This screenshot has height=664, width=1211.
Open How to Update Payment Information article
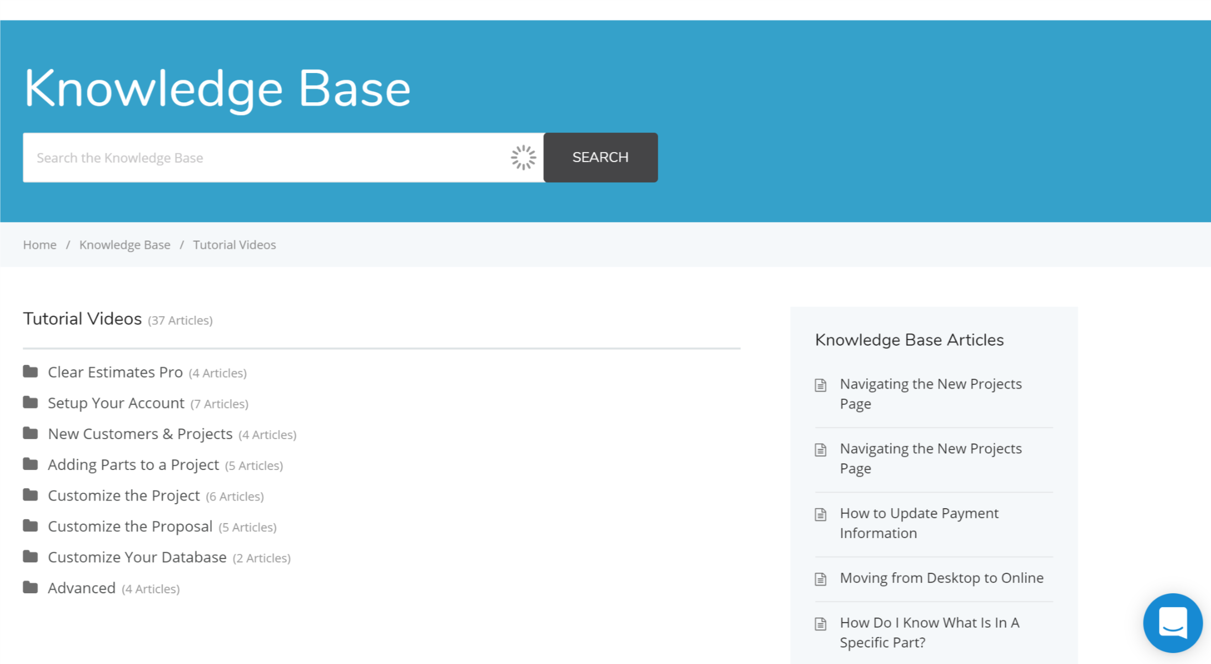coord(919,522)
